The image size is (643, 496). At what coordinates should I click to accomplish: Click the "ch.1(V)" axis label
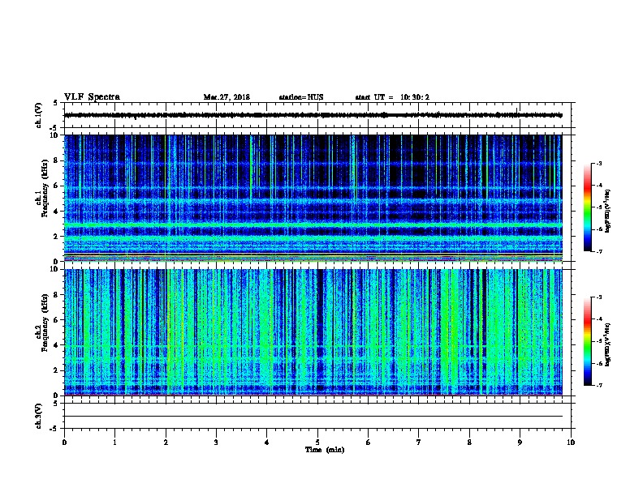point(39,115)
